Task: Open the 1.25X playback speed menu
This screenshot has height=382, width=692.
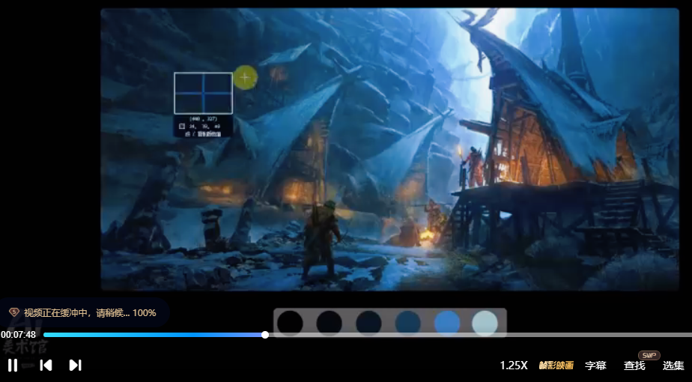Action: [514, 366]
